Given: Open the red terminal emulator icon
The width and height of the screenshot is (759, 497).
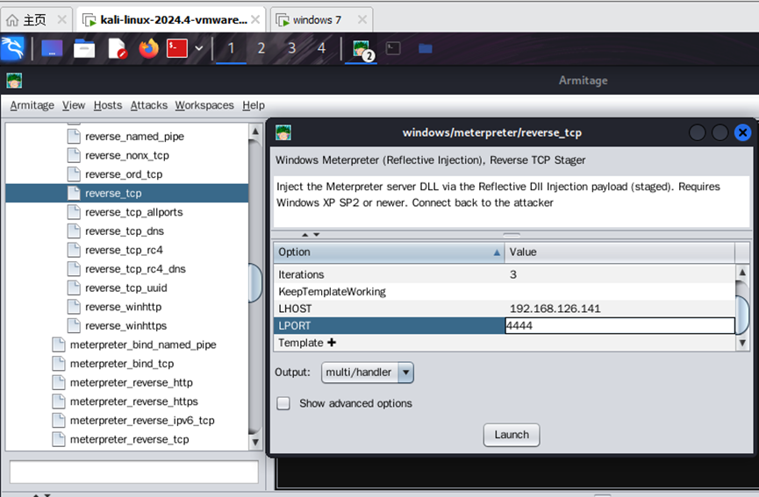Looking at the screenshot, I should click(x=177, y=48).
